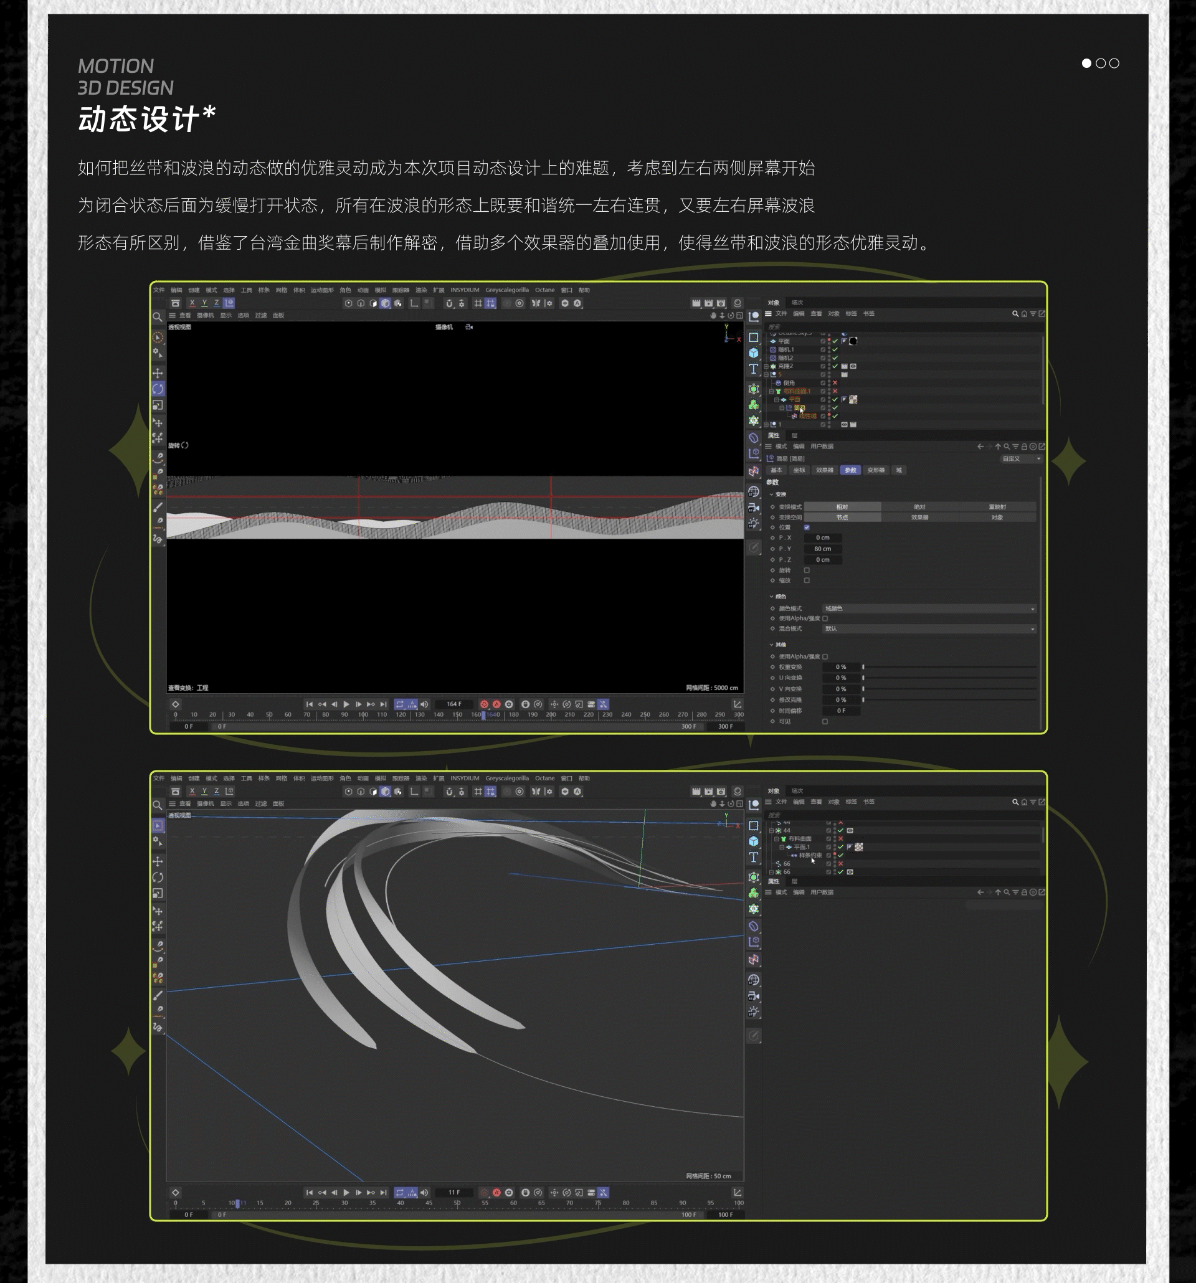Open the 自定义 dropdown
This screenshot has height=1283, width=1196.
pyautogui.click(x=1021, y=459)
